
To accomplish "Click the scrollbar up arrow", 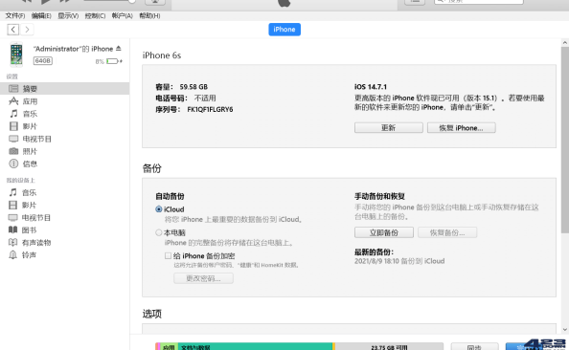I will tap(565, 42).
